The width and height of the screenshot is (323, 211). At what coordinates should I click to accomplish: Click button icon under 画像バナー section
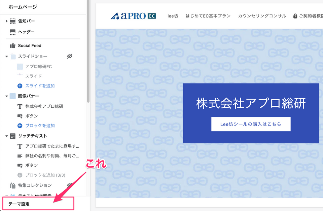pos(20,116)
